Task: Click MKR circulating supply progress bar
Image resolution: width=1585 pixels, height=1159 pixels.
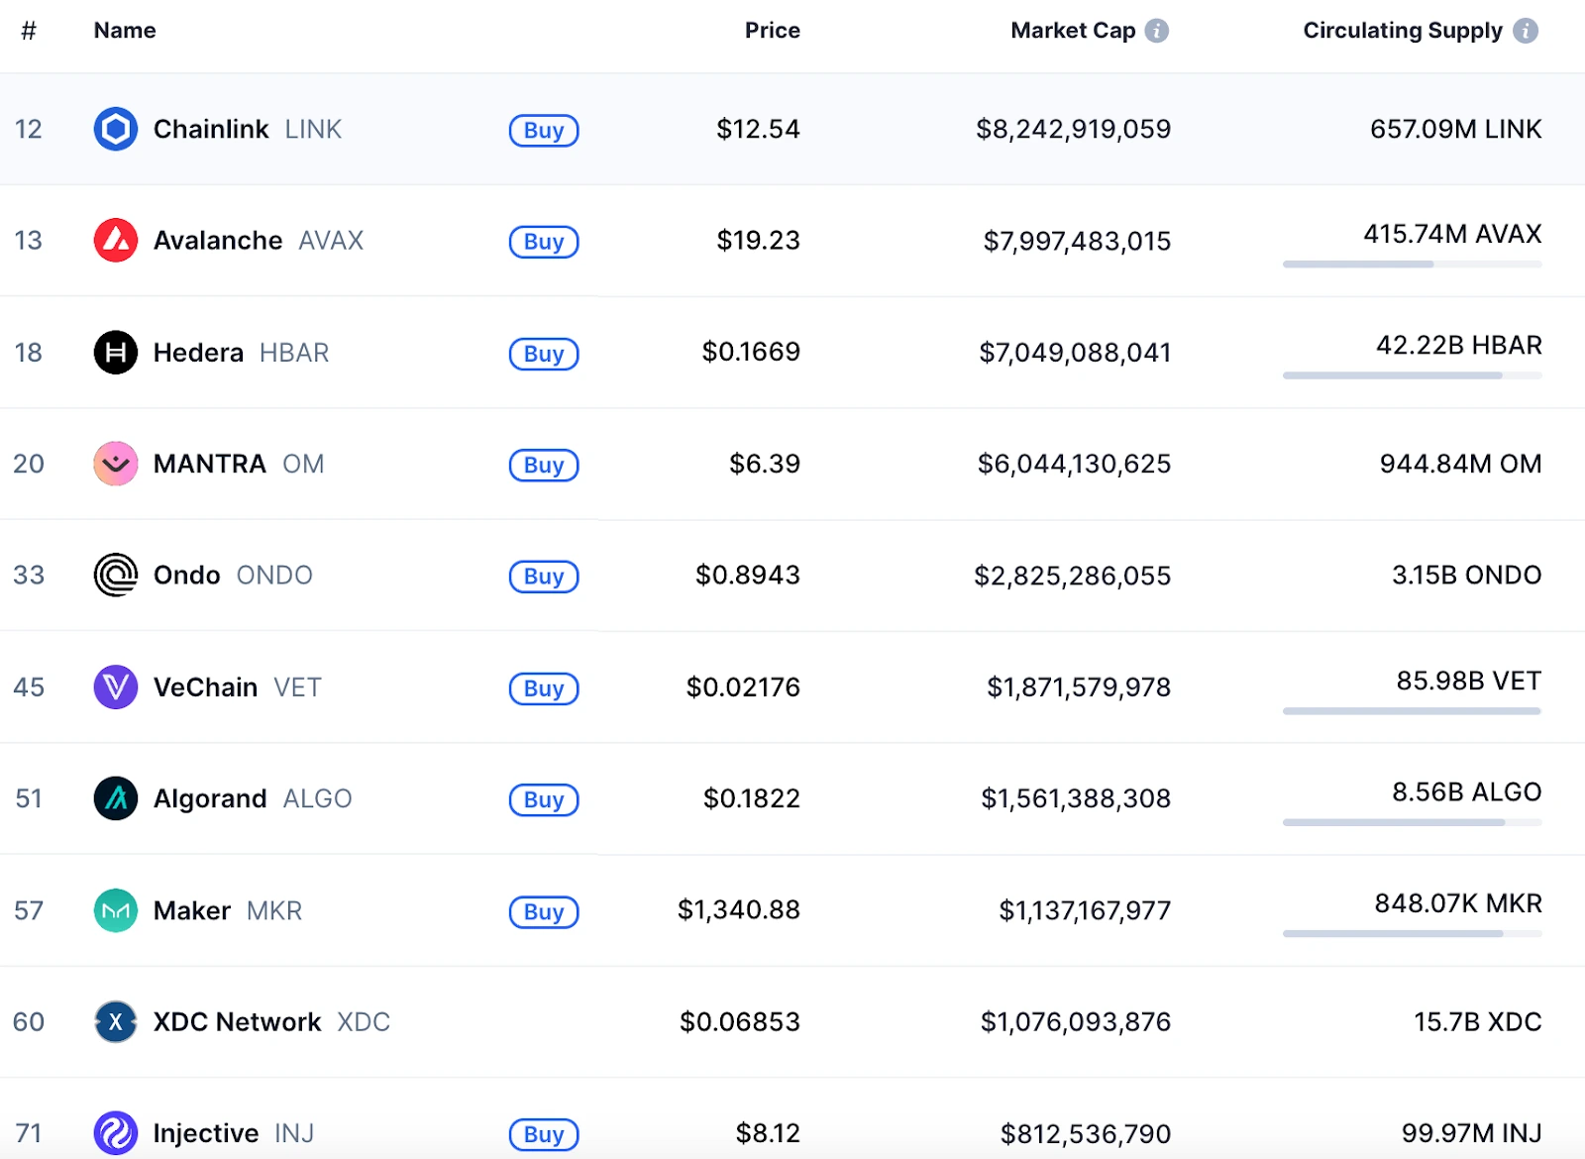Action: coord(1412,934)
